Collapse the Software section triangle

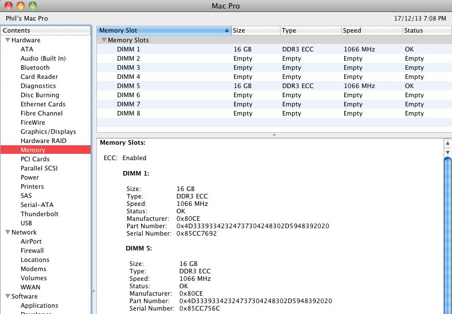(8, 296)
